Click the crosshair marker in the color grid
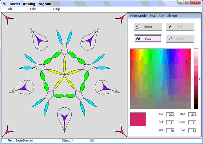203x144 pixels. coord(186,64)
